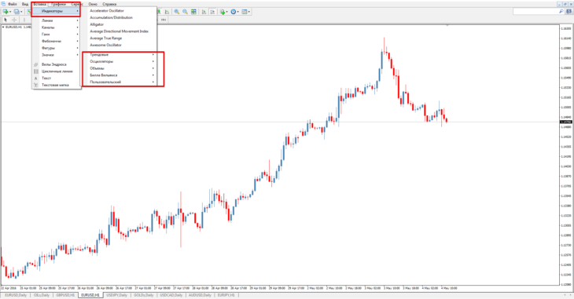Image resolution: width=574 pixels, height=299 pixels.
Task: Switch to the EURJPY,H1 chart tab
Action: [x=226, y=295]
